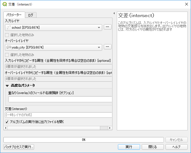Open help with ヘルプ button
The width and height of the screenshot is (191, 153).
(x=176, y=147)
